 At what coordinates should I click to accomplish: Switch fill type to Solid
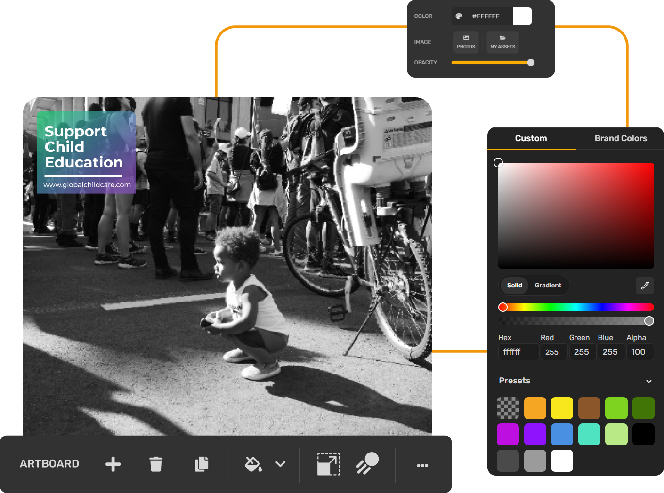(x=514, y=285)
